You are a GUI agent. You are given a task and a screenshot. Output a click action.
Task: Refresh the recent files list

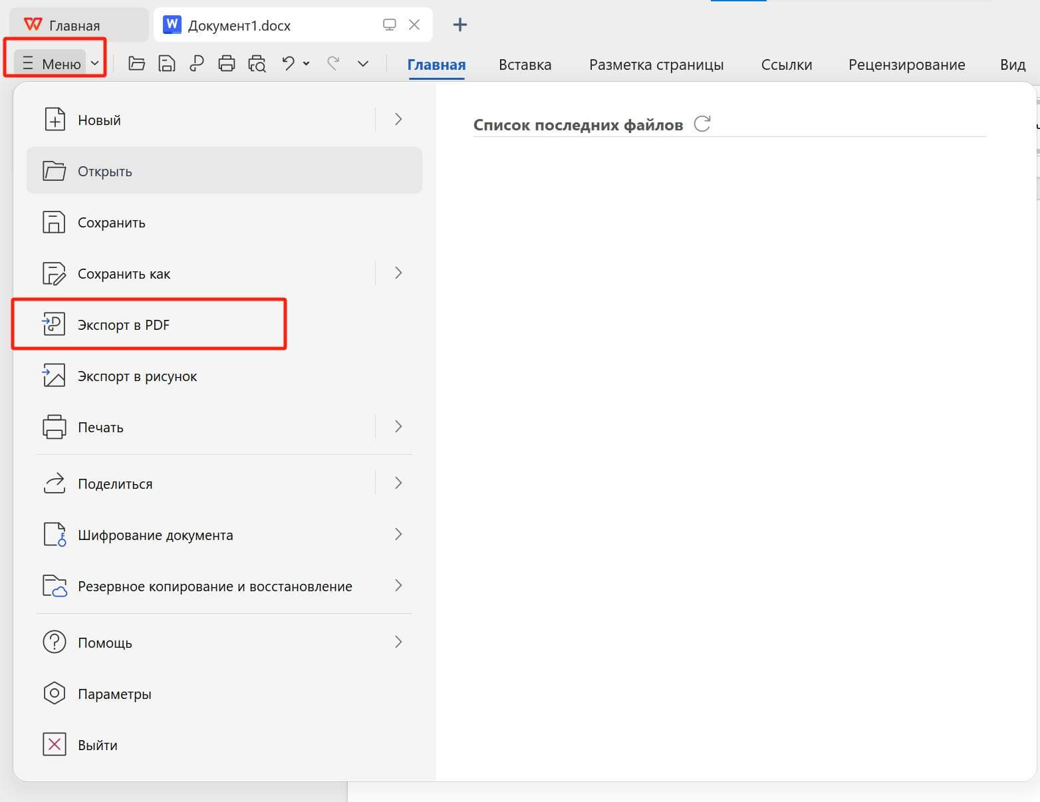tap(702, 123)
